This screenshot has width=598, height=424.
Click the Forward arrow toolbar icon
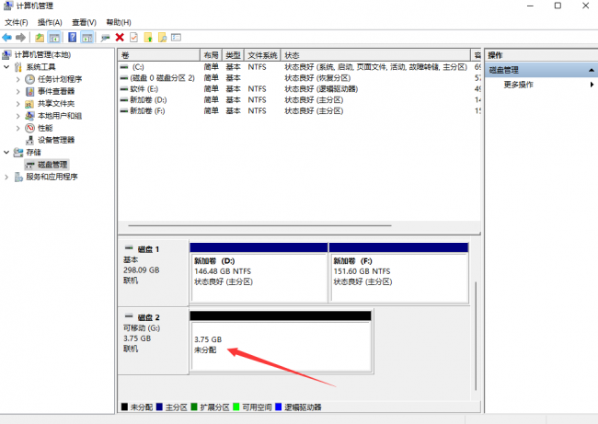point(20,38)
